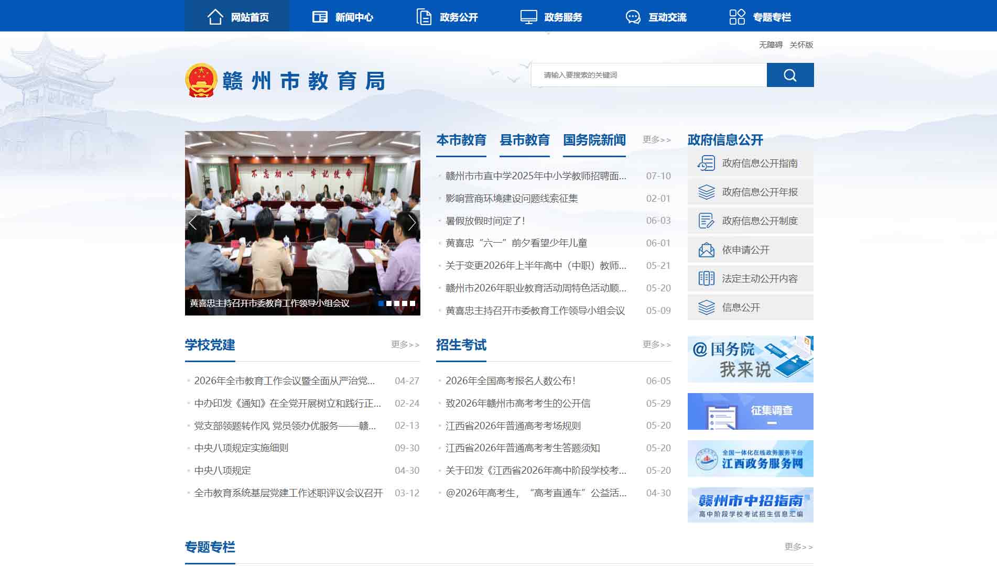Viewport: 997px width, 566px height.
Task: Open news 影响营商环境建设问题线索征集
Action: click(x=512, y=199)
